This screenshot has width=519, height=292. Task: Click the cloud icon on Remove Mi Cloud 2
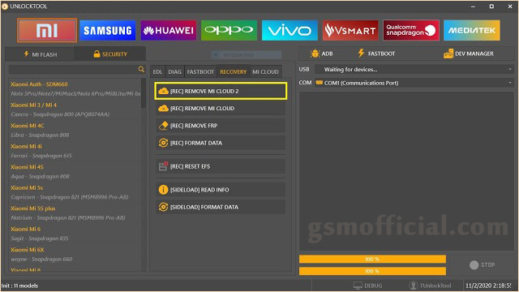(x=163, y=91)
